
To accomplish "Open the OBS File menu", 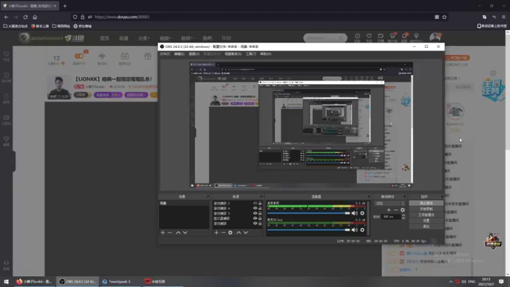I will point(164,54).
